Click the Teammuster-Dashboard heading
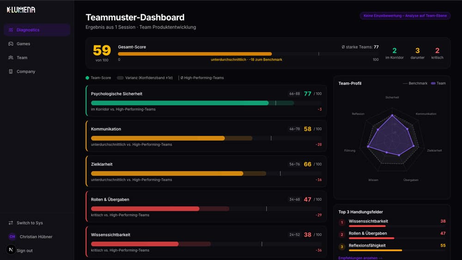Image resolution: width=462 pixels, height=260 pixels. [x=135, y=18]
